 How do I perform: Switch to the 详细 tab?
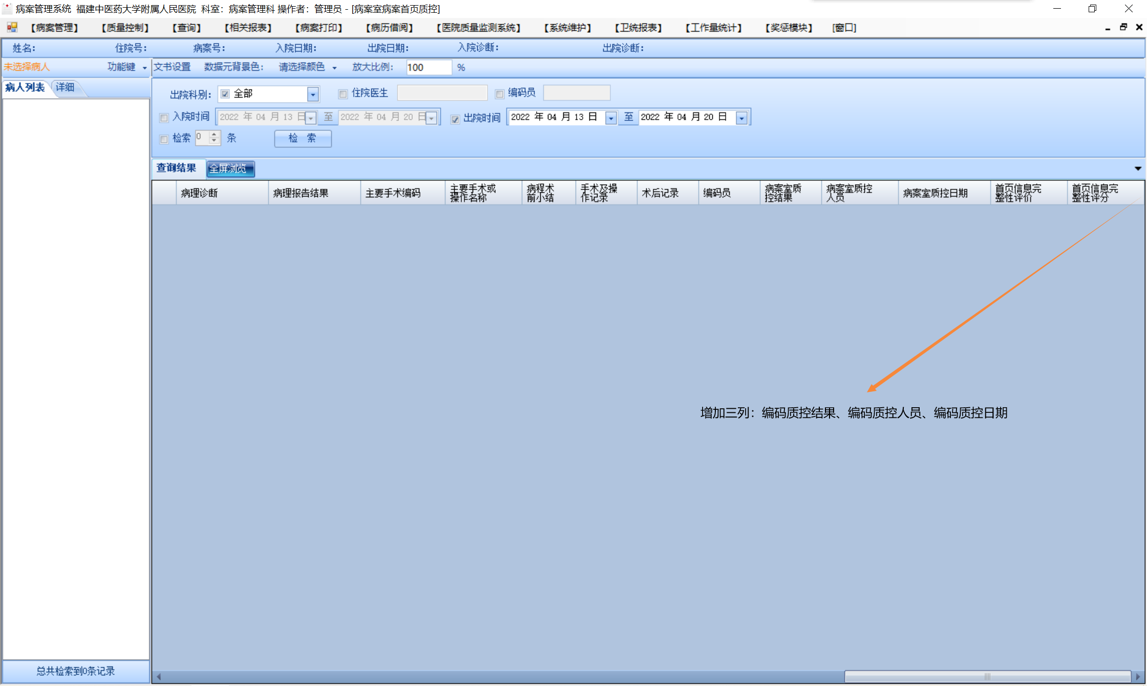[x=65, y=87]
